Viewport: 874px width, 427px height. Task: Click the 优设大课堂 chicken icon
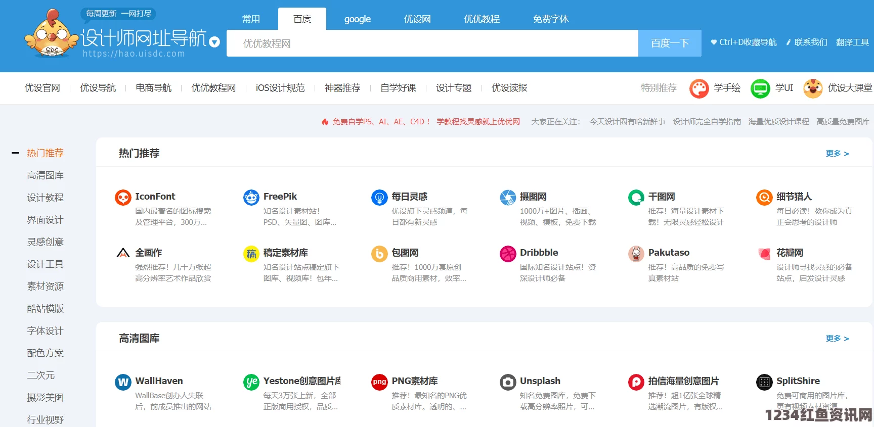813,88
